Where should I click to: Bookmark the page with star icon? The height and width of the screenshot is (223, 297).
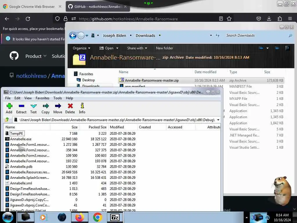coord(229,19)
